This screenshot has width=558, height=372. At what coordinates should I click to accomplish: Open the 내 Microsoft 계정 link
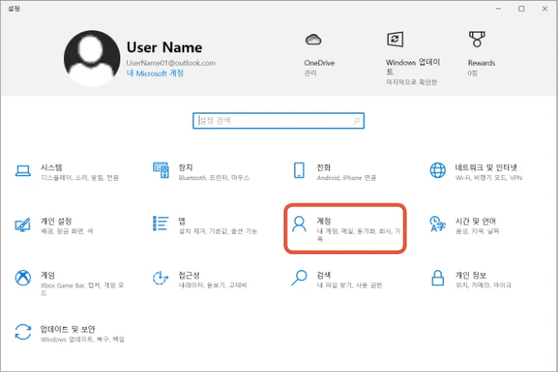[x=155, y=73]
